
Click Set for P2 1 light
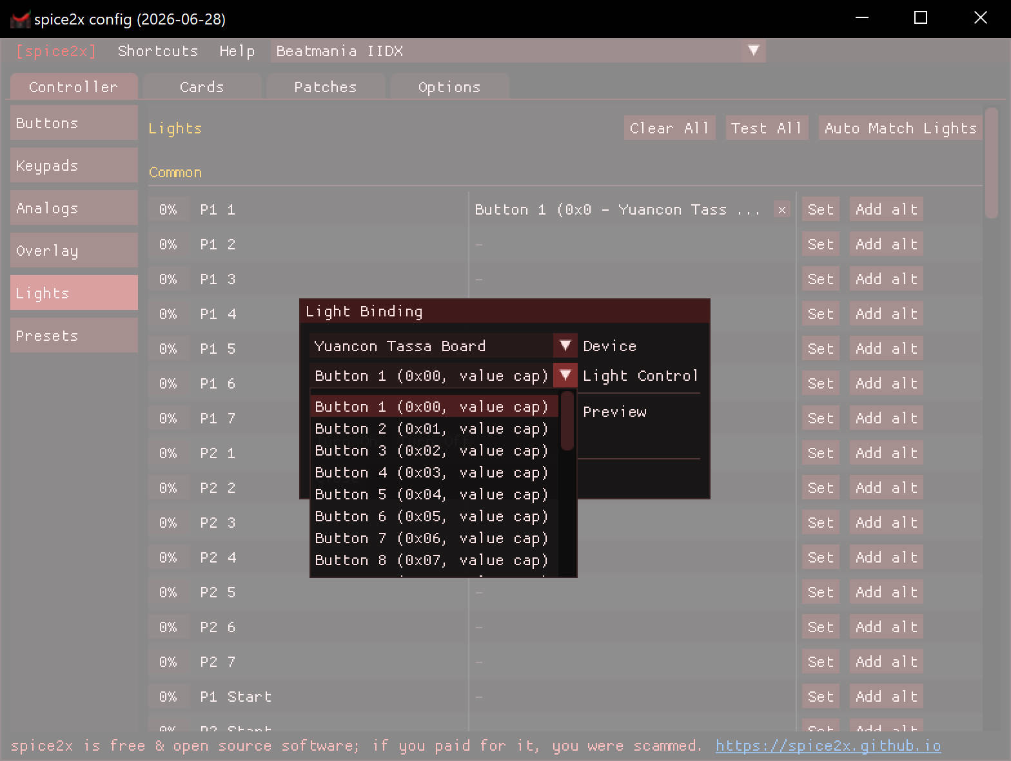click(x=821, y=453)
